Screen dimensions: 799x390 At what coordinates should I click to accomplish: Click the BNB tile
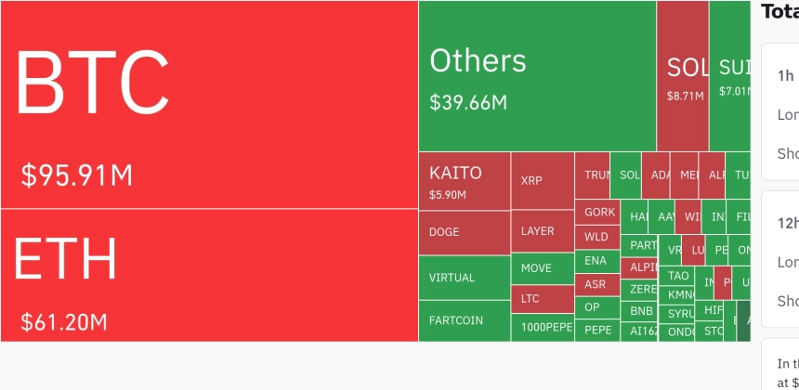coord(639,310)
